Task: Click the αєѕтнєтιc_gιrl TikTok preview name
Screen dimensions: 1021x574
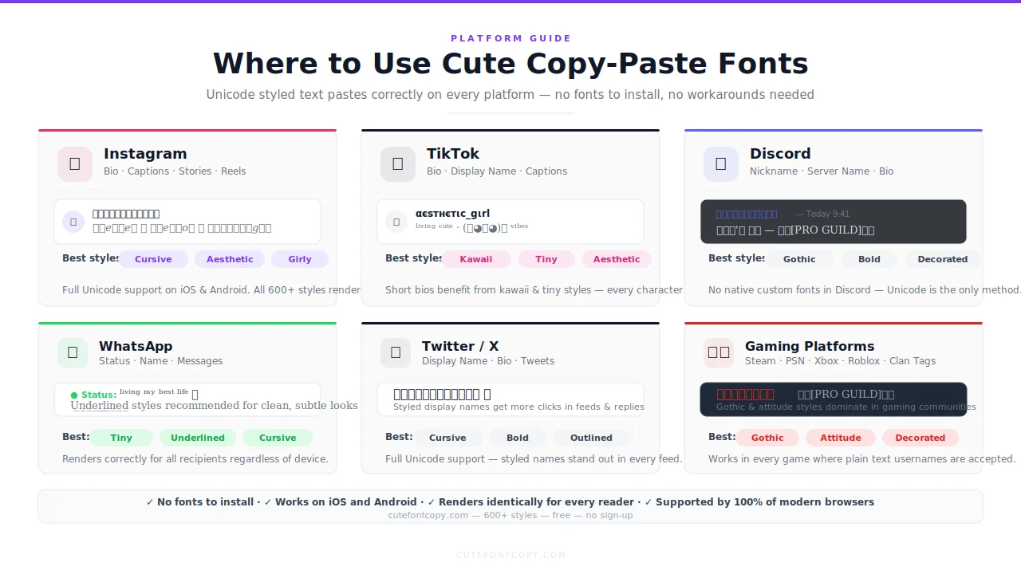Action: [452, 214]
